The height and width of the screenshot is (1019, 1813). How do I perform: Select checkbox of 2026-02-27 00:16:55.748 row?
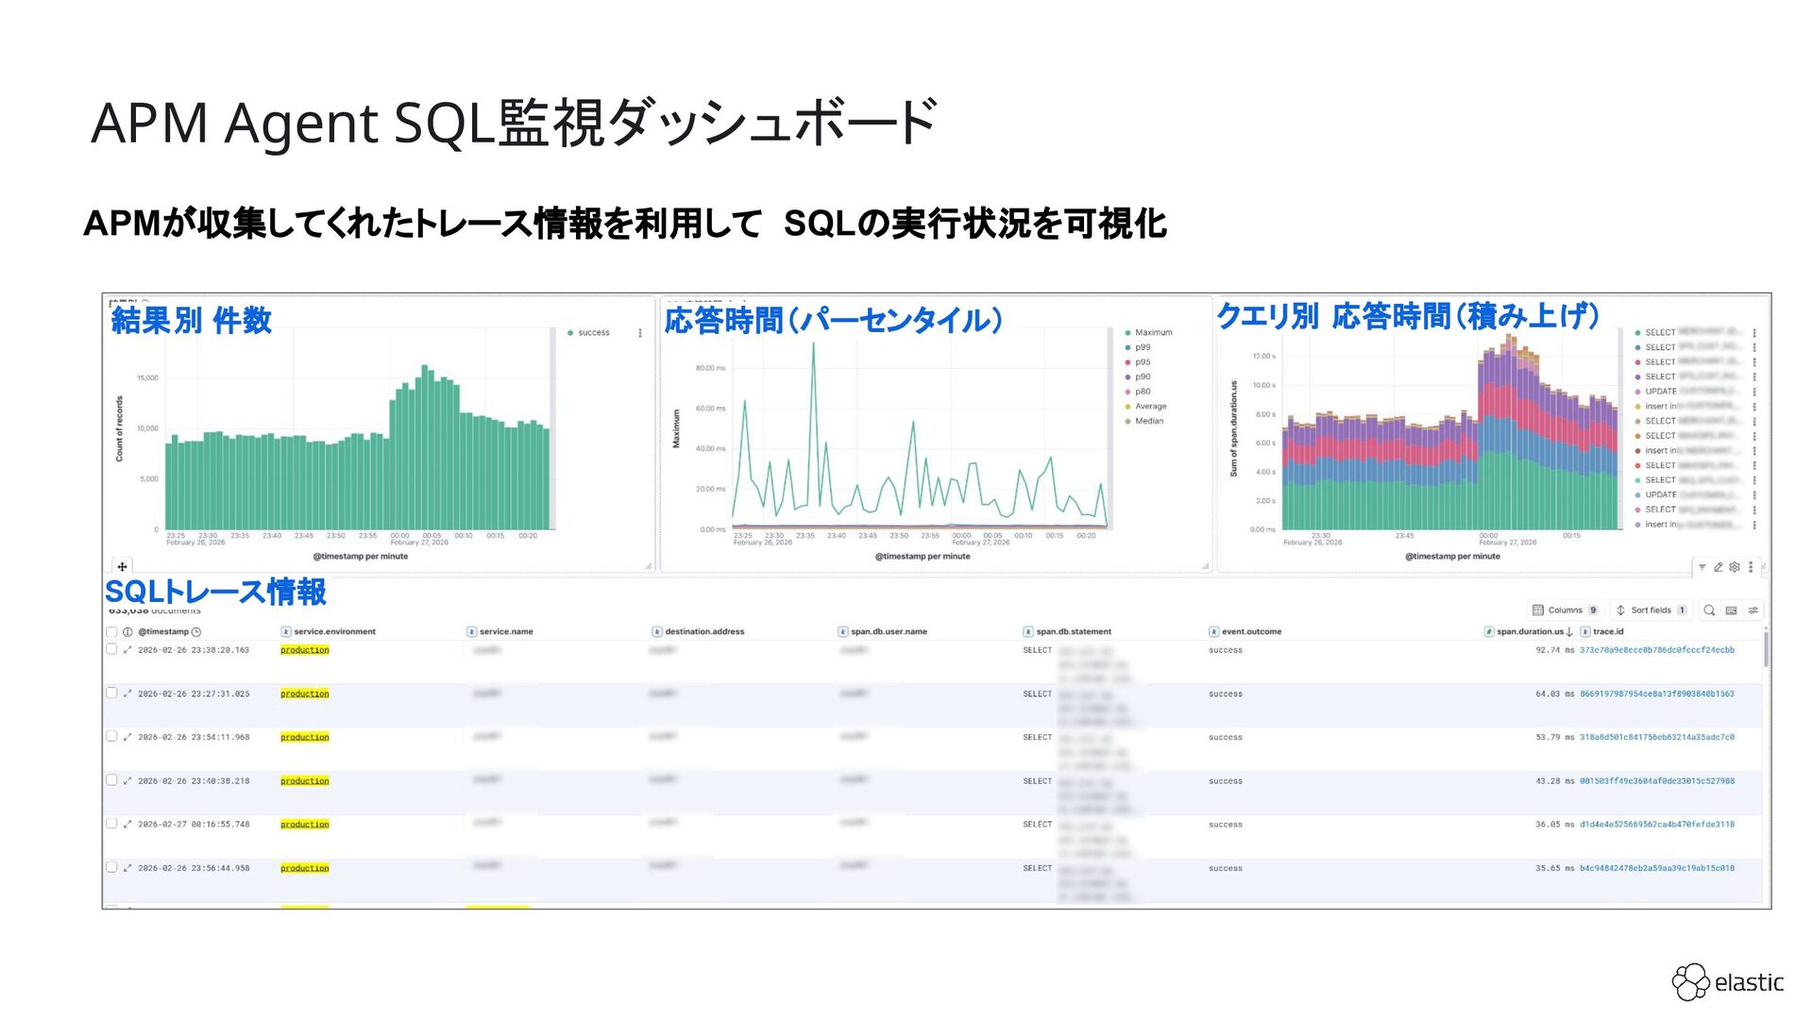tap(111, 824)
